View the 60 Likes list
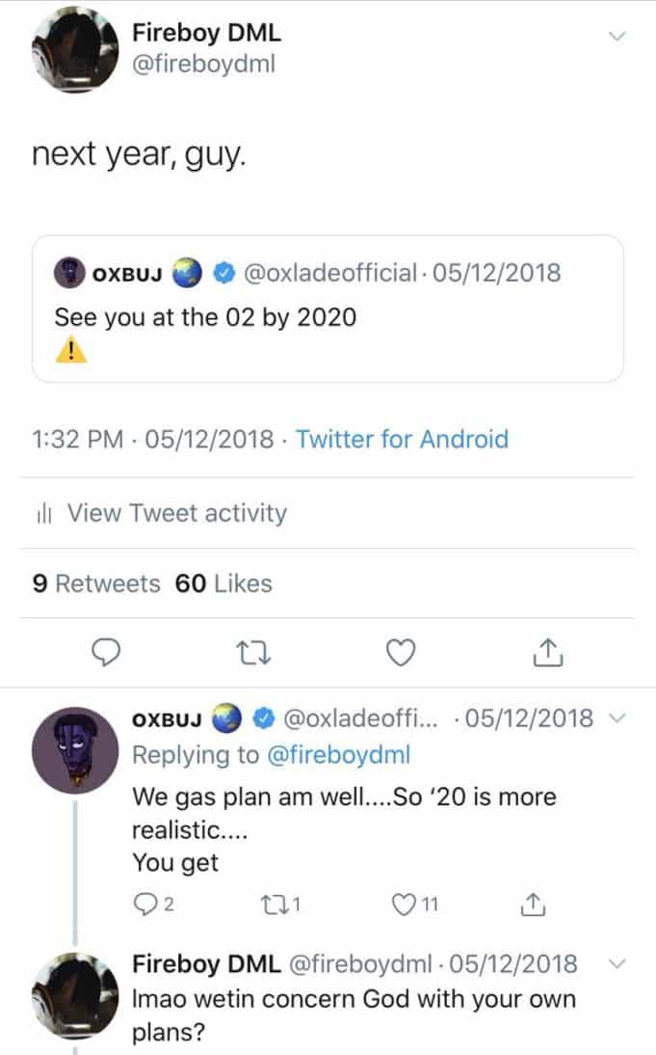The height and width of the screenshot is (1055, 656). (223, 583)
